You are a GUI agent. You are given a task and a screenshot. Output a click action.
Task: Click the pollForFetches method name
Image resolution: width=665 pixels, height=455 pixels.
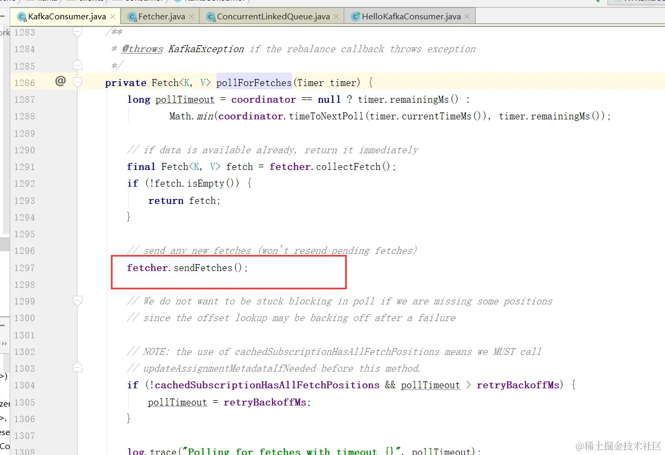pyautogui.click(x=254, y=83)
